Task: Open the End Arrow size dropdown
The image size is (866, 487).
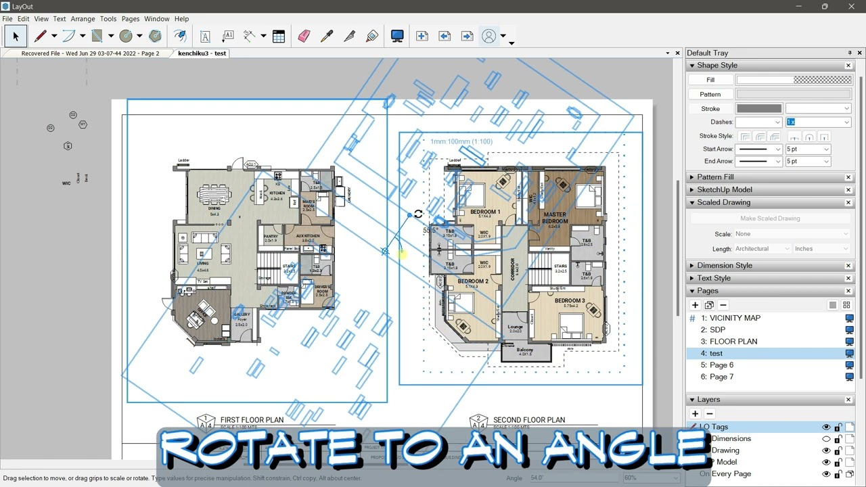Action: pyautogui.click(x=808, y=162)
